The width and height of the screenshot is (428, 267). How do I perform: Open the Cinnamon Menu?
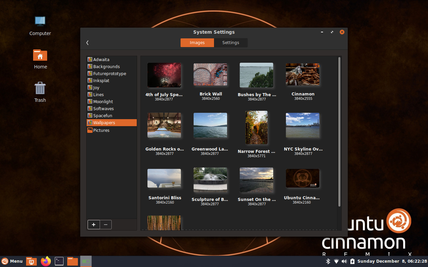tap(12, 261)
